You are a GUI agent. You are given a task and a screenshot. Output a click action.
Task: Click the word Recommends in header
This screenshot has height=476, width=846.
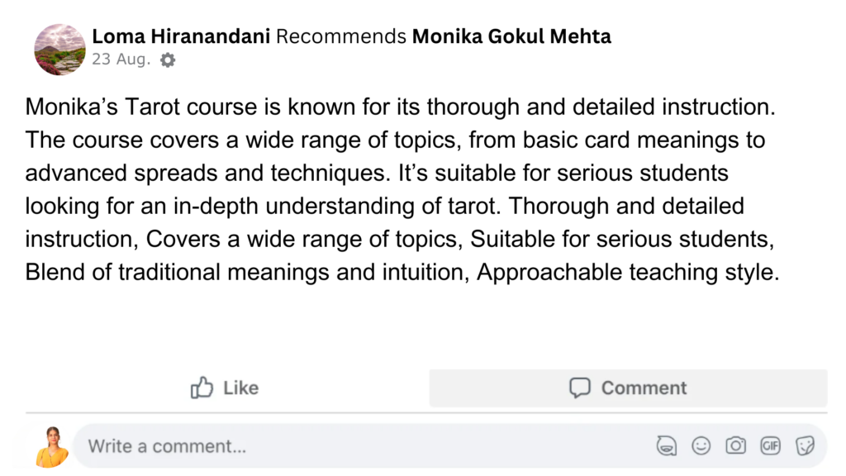click(x=341, y=36)
